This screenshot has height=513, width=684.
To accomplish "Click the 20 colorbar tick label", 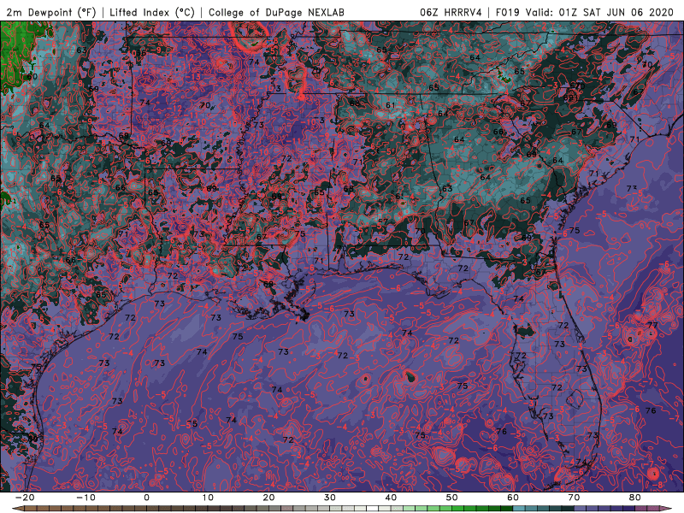I will (x=268, y=498).
